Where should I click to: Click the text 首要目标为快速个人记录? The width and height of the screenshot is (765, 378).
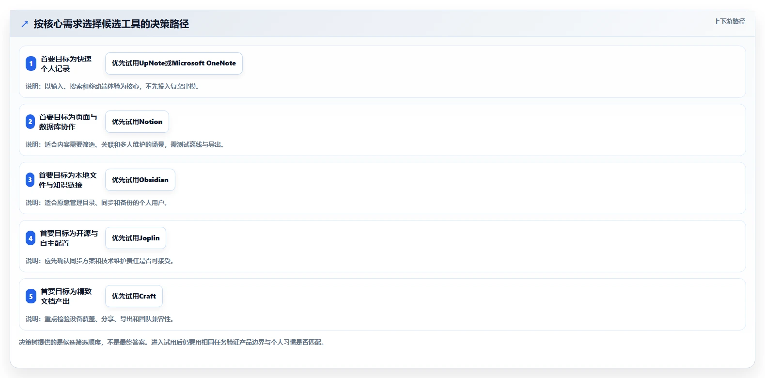(x=66, y=63)
